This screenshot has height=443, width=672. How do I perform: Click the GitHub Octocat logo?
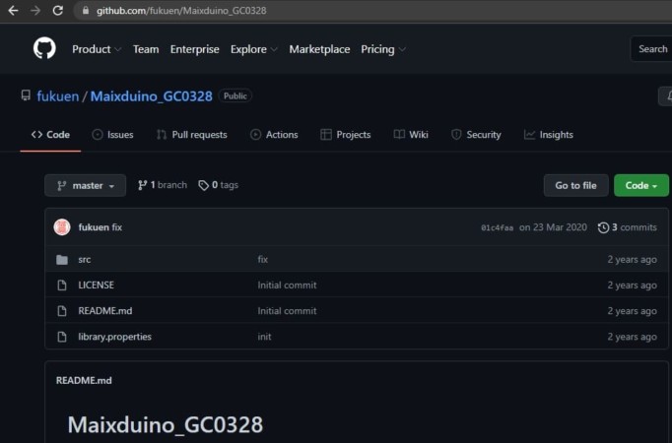pyautogui.click(x=44, y=49)
